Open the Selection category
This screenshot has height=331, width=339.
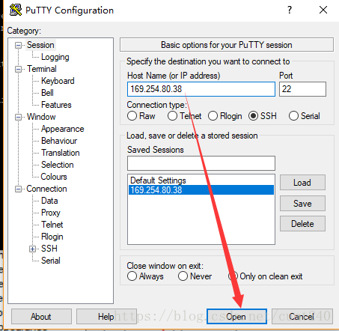click(x=58, y=165)
